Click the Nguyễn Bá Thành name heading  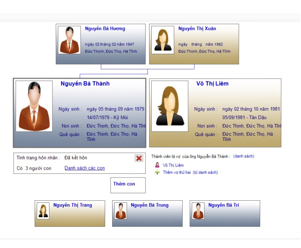click(x=85, y=84)
